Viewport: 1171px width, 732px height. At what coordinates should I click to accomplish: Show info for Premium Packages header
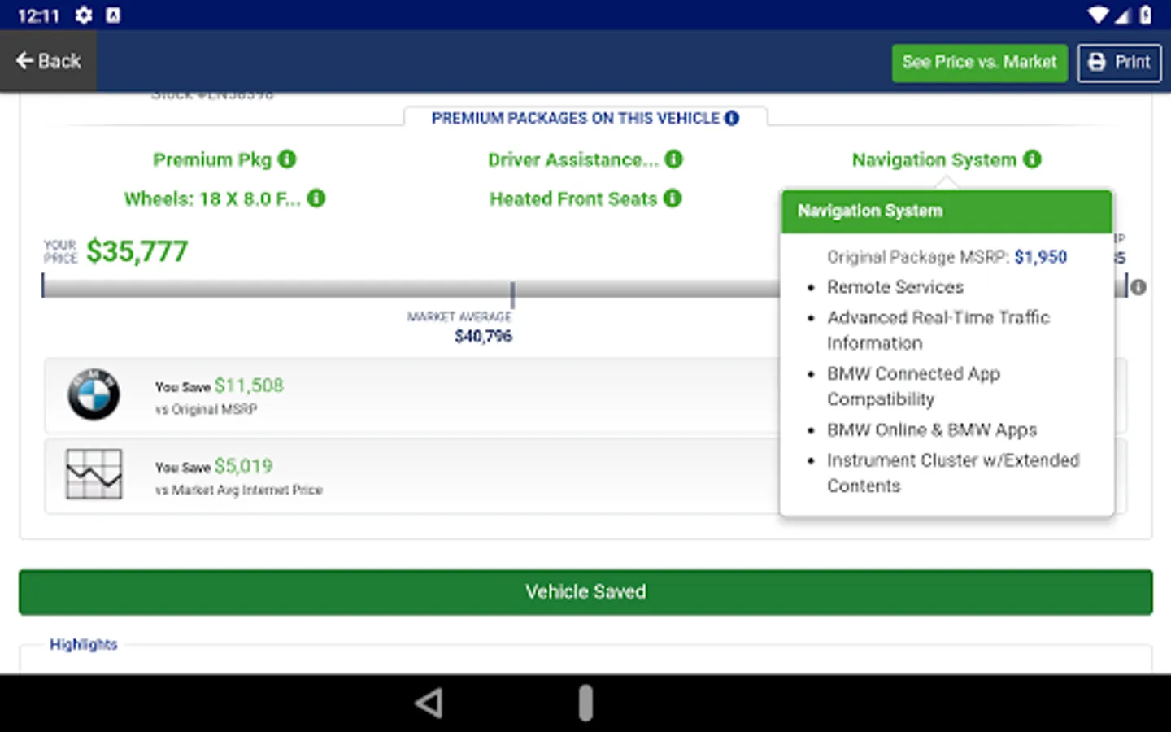(732, 118)
